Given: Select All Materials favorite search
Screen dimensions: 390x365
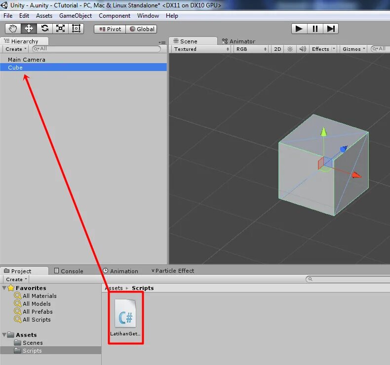Looking at the screenshot, I should click(x=36, y=295).
